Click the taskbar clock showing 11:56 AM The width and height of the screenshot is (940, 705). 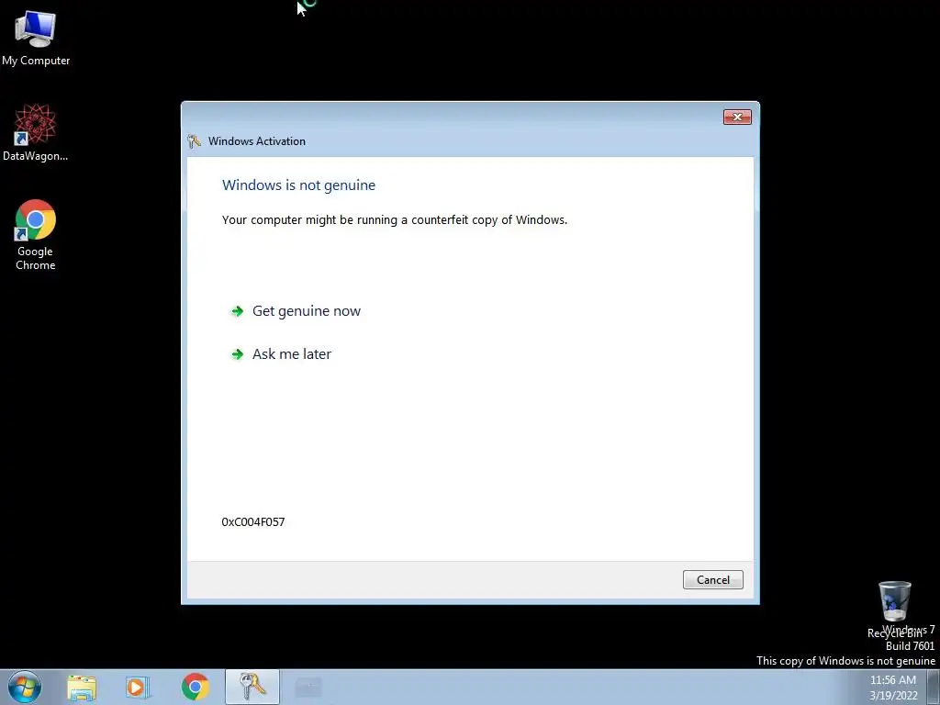tap(893, 688)
